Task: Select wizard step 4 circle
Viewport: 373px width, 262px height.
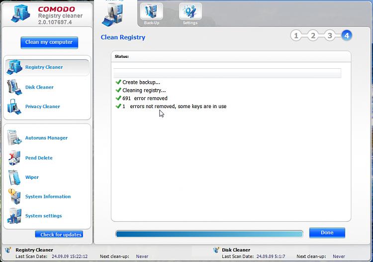Action: tap(347, 36)
